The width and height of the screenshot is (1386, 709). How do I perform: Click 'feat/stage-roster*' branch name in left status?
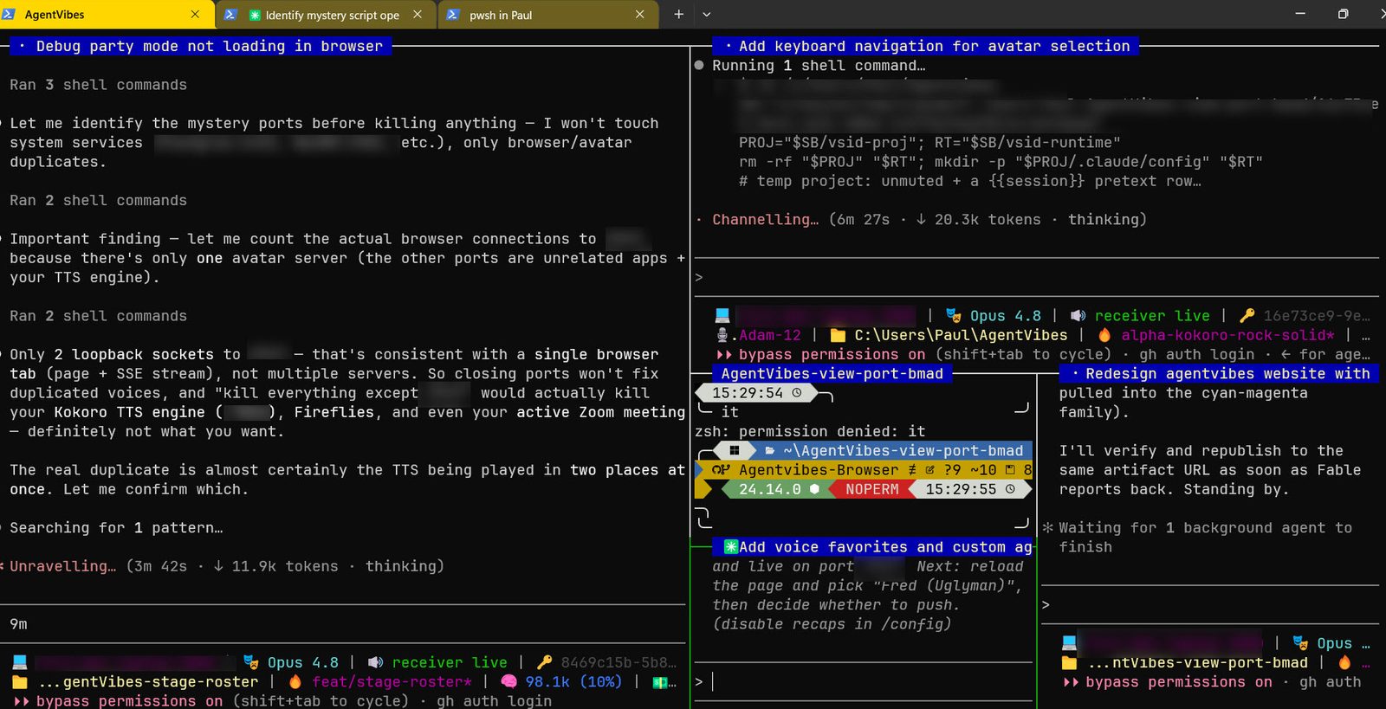tap(392, 682)
